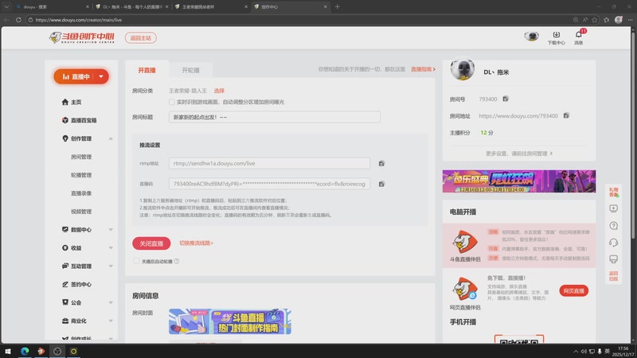Open the 直播中 button dropdown arrow
Screen dimensions: 637x358
pos(101,76)
